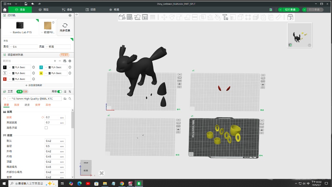Edit filament 1 PLA Basic circle icon
This screenshot has height=187, width=332.
[33, 67]
